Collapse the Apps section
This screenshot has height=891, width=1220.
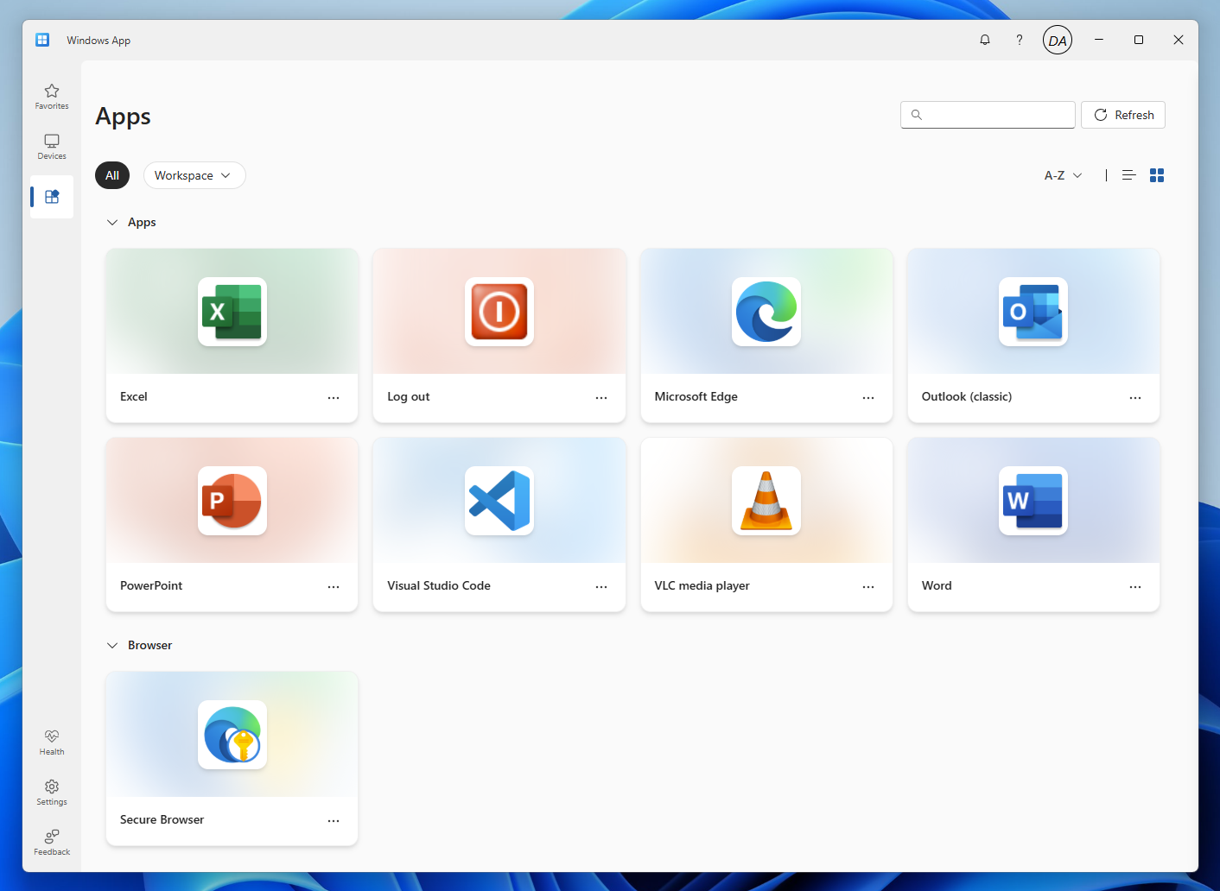[111, 222]
